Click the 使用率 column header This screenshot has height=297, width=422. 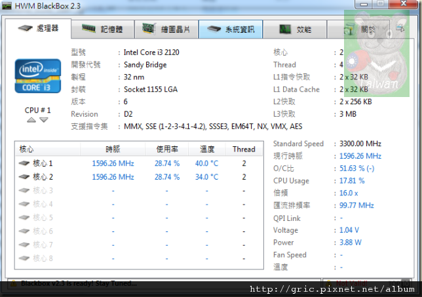pos(167,149)
